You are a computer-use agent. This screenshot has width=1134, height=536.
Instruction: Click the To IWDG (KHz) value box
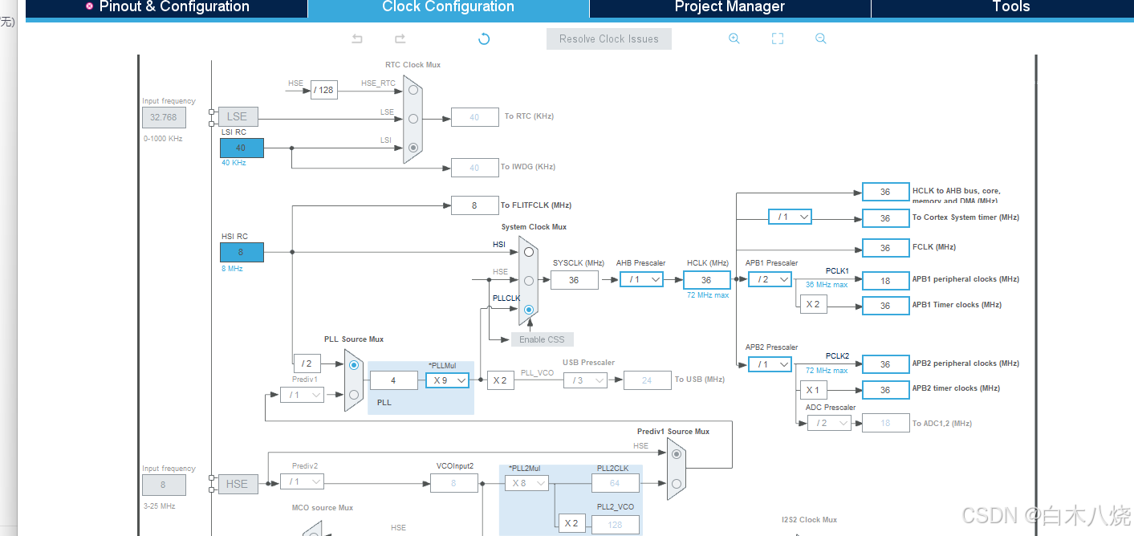(x=474, y=168)
